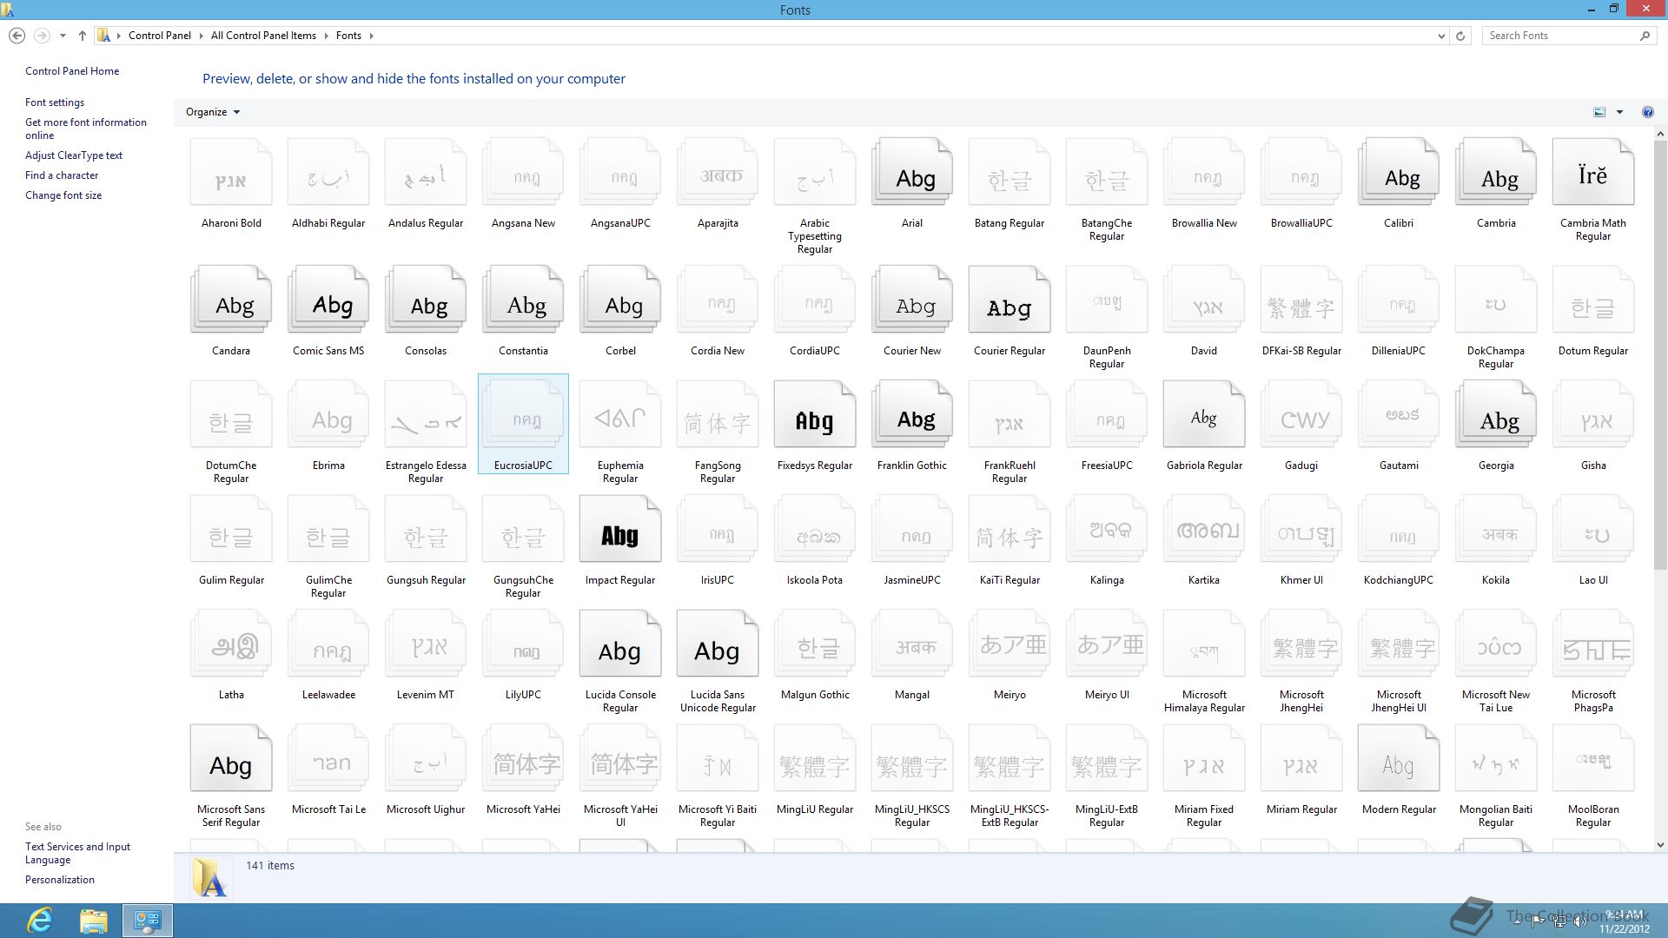Select the Franklin Gothic font icon
This screenshot has height=938, width=1668.
pyautogui.click(x=912, y=415)
